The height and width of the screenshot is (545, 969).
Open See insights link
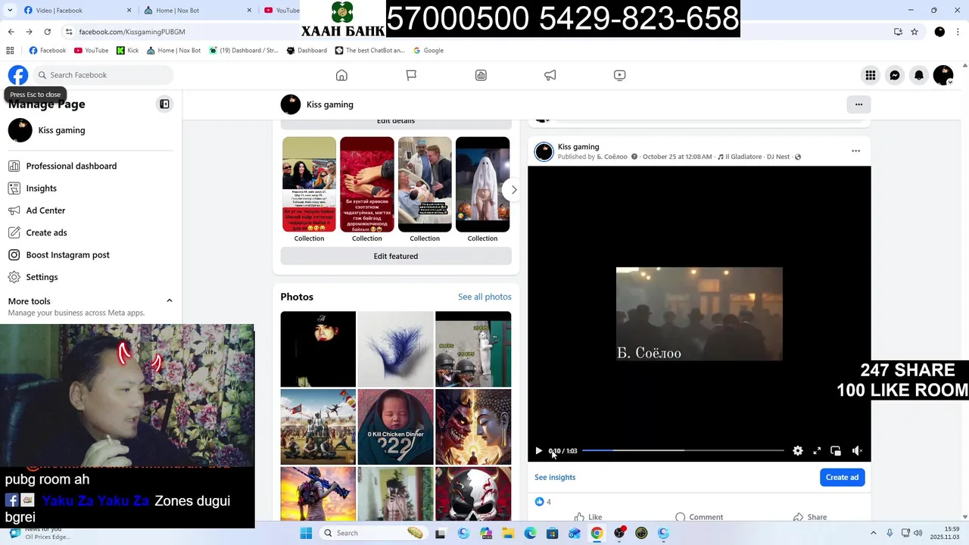555,477
